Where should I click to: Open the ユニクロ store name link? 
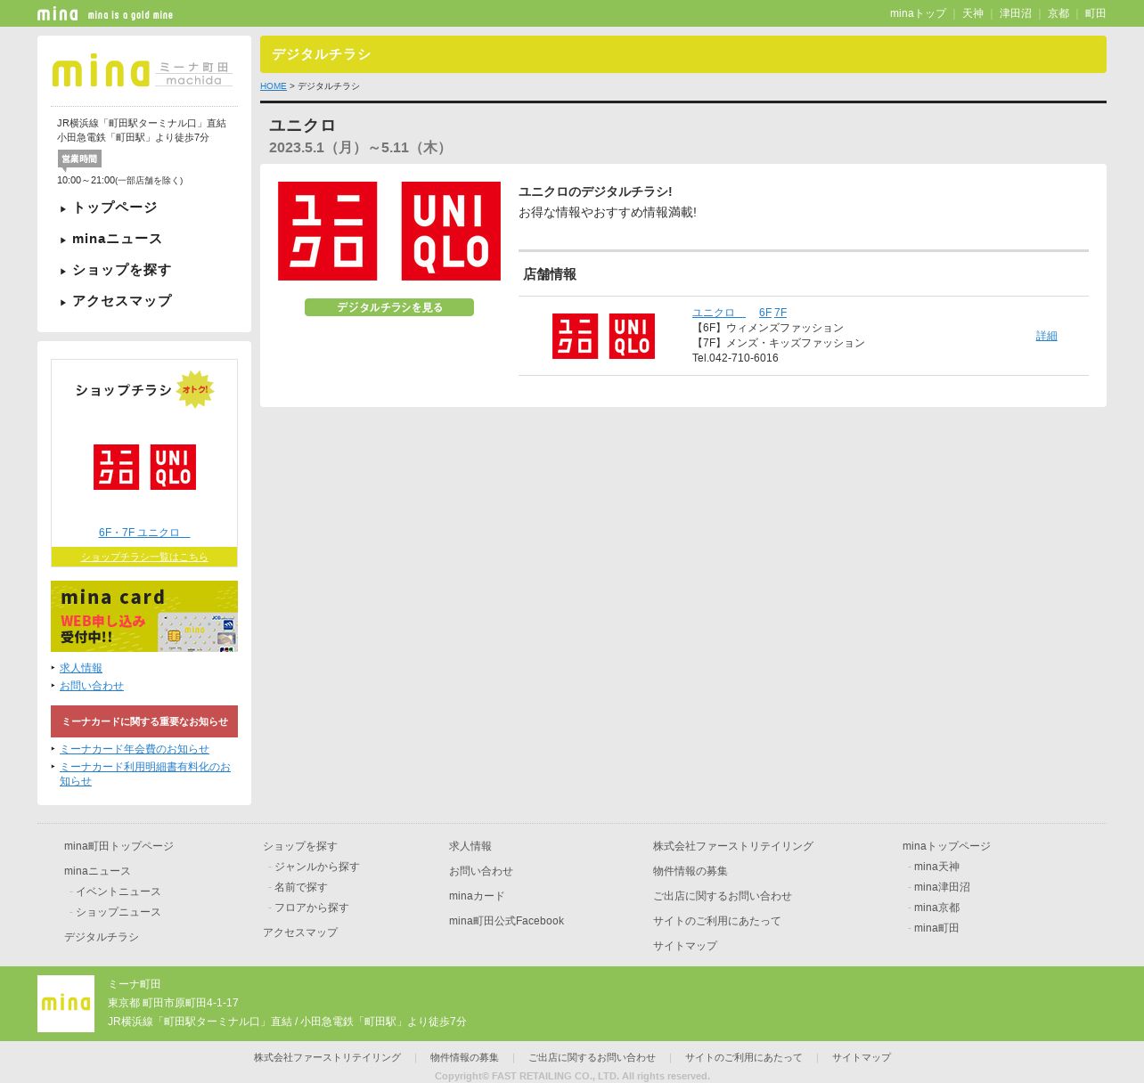pos(719,313)
